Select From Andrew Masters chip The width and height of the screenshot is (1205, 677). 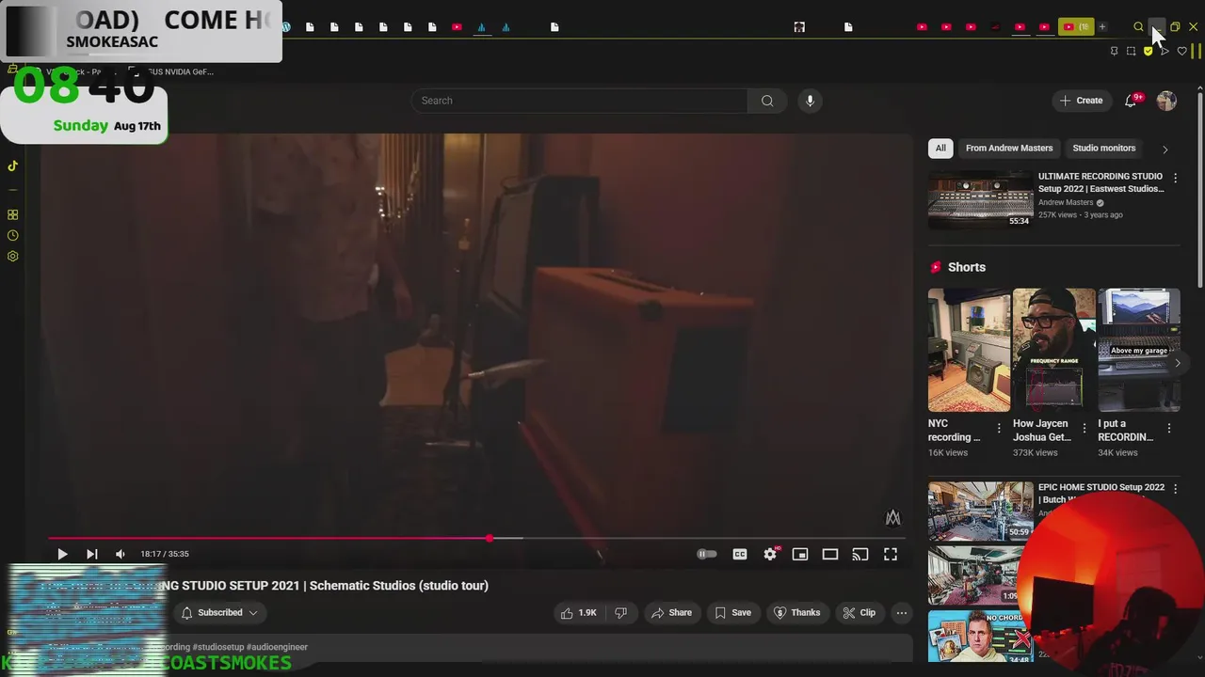click(x=1009, y=148)
